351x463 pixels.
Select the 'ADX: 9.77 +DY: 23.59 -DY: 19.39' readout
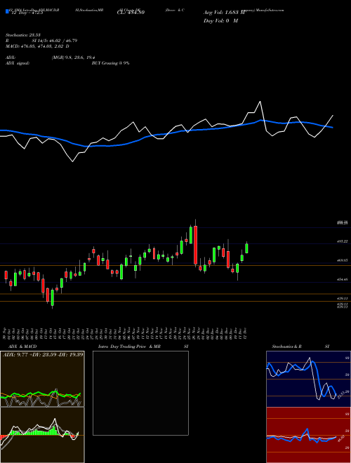point(43,354)
